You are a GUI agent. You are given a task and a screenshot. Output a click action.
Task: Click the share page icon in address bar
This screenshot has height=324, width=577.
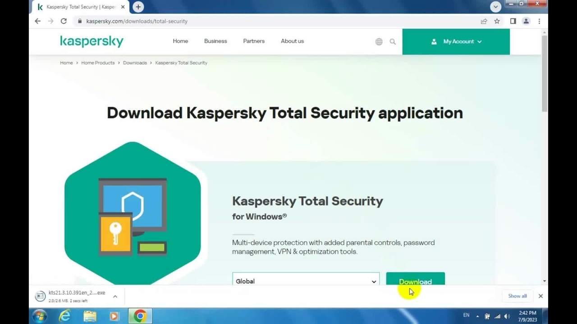pyautogui.click(x=484, y=21)
